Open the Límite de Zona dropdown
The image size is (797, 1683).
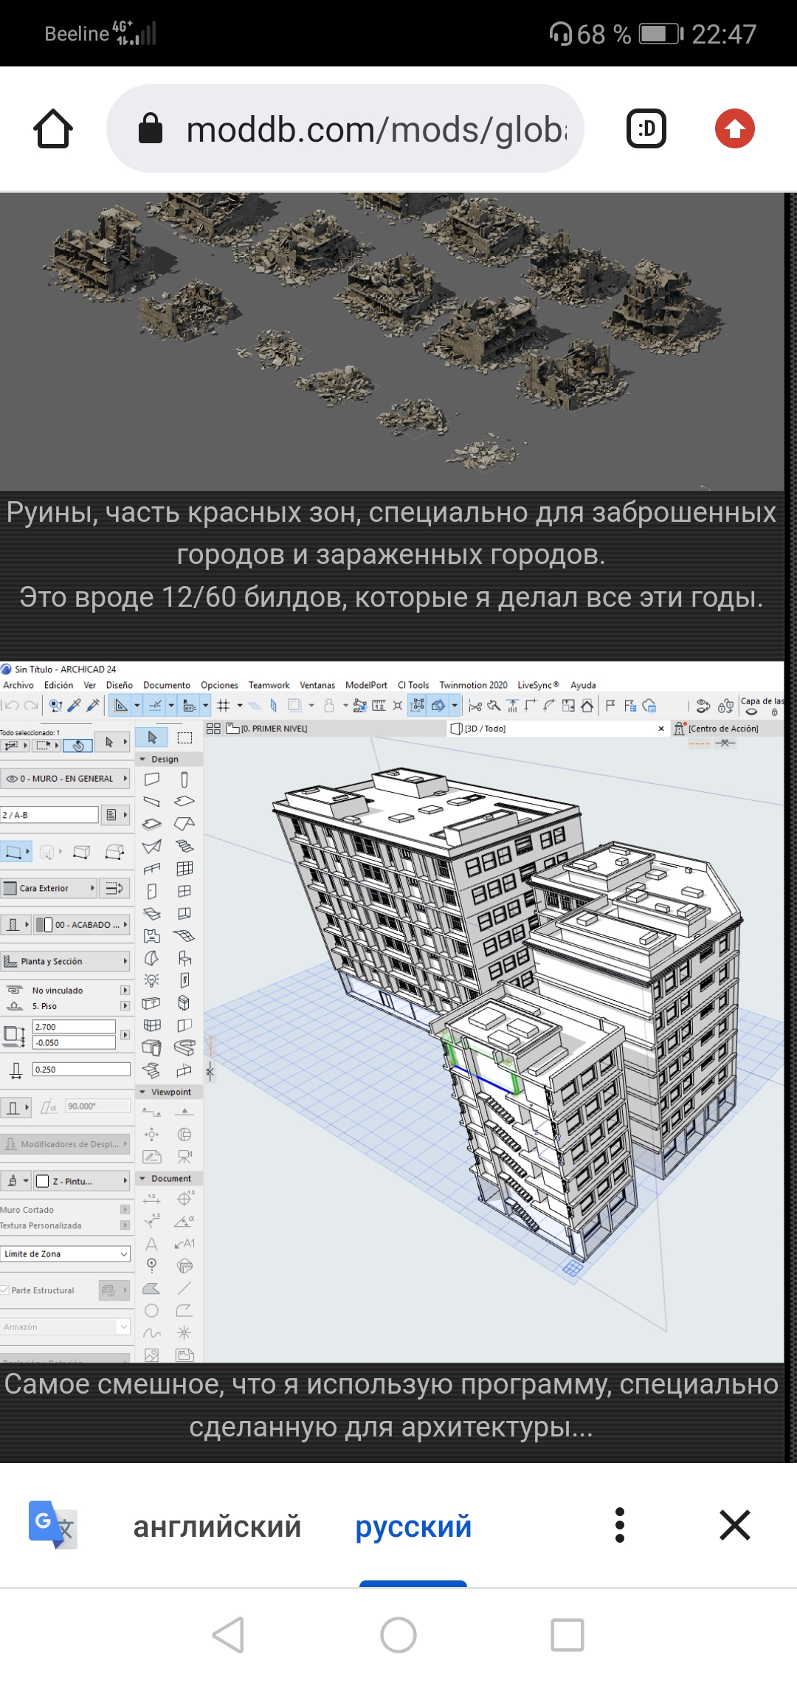pos(66,1253)
